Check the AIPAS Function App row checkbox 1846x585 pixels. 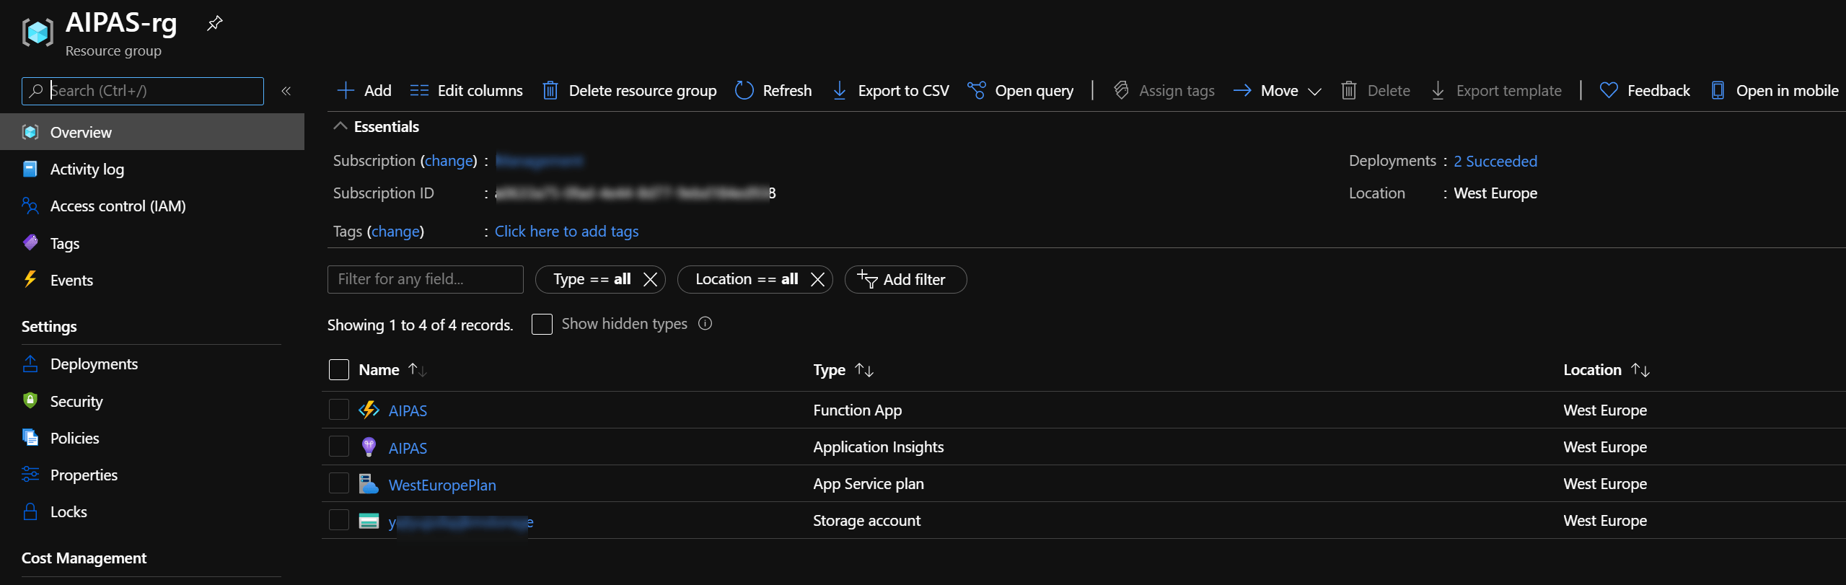click(339, 410)
